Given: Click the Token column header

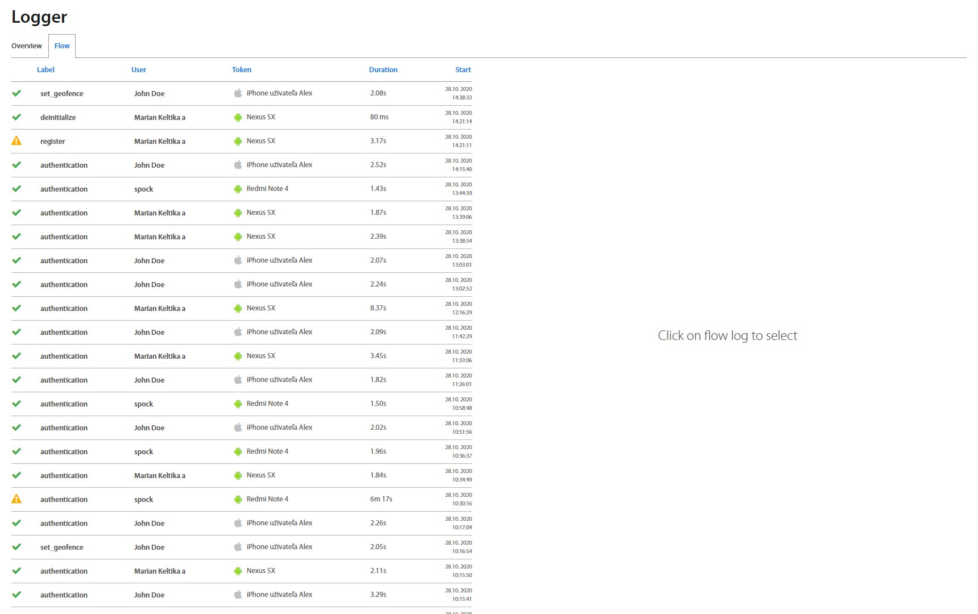Looking at the screenshot, I should click(242, 70).
